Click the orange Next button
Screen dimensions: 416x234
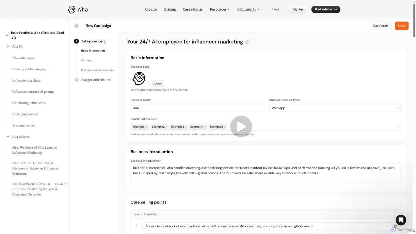click(x=402, y=26)
